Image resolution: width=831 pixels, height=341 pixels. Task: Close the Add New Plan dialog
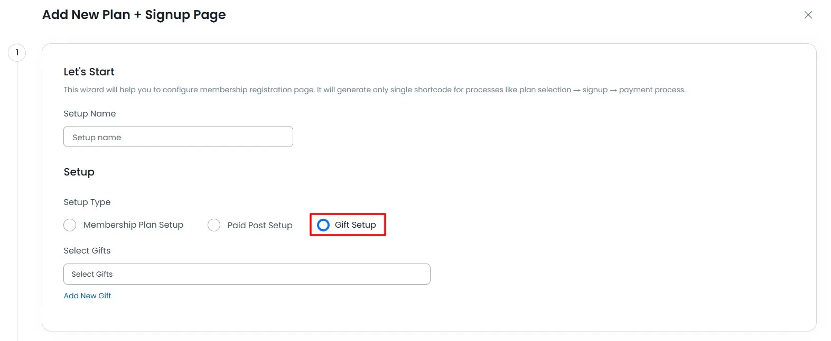pyautogui.click(x=808, y=15)
